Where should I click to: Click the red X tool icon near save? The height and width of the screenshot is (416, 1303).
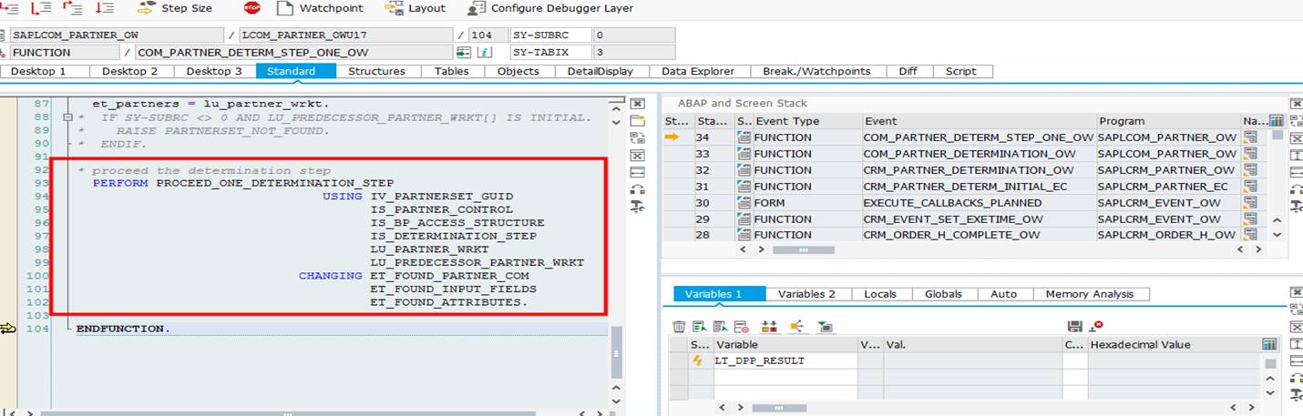pos(1096,326)
